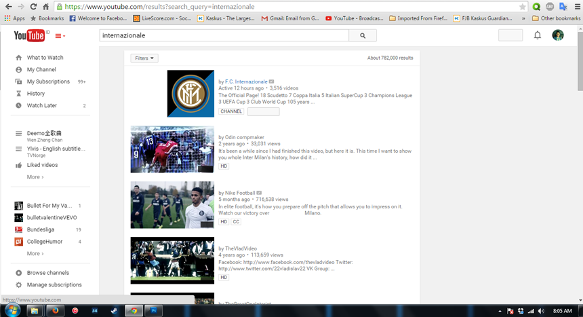This screenshot has height=317, width=583.
Task: Click the HD badge on TheVladVideo result
Action: (x=224, y=277)
